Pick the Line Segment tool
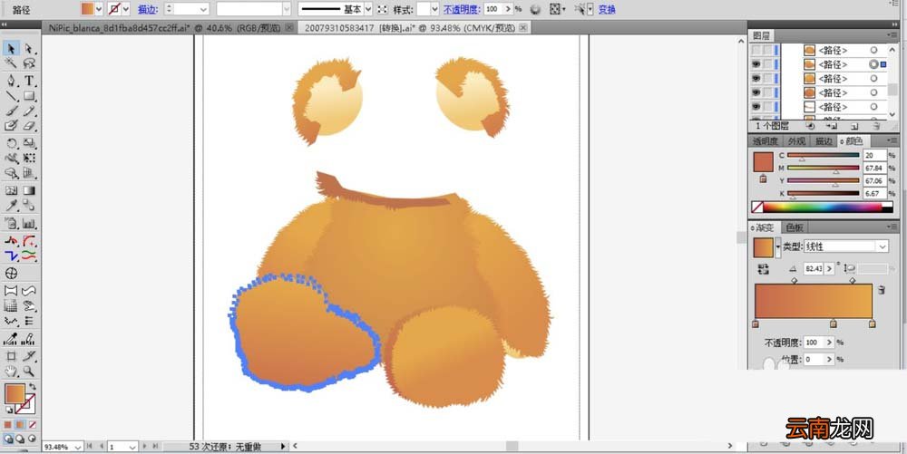The image size is (907, 454). [11, 96]
